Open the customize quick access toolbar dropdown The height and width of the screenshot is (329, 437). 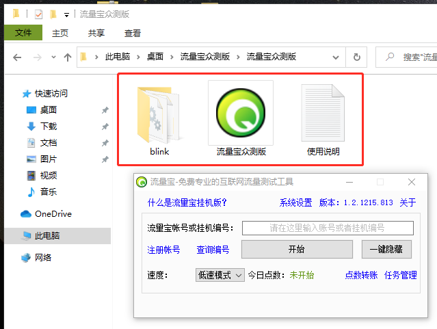pos(66,15)
